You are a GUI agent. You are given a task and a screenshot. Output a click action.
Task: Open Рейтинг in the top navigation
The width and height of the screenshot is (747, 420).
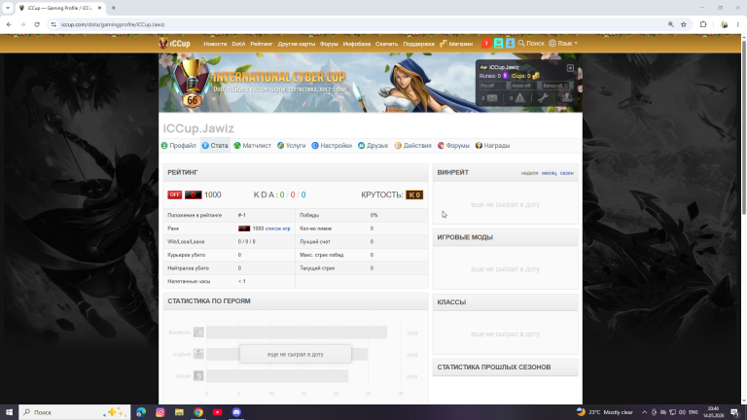261,44
